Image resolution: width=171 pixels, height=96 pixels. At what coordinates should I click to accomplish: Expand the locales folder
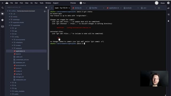tap(13, 45)
